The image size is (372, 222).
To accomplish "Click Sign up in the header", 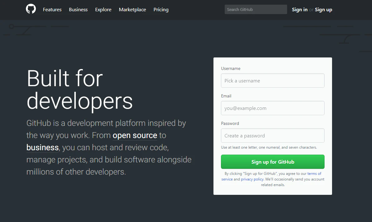I will tap(323, 9).
